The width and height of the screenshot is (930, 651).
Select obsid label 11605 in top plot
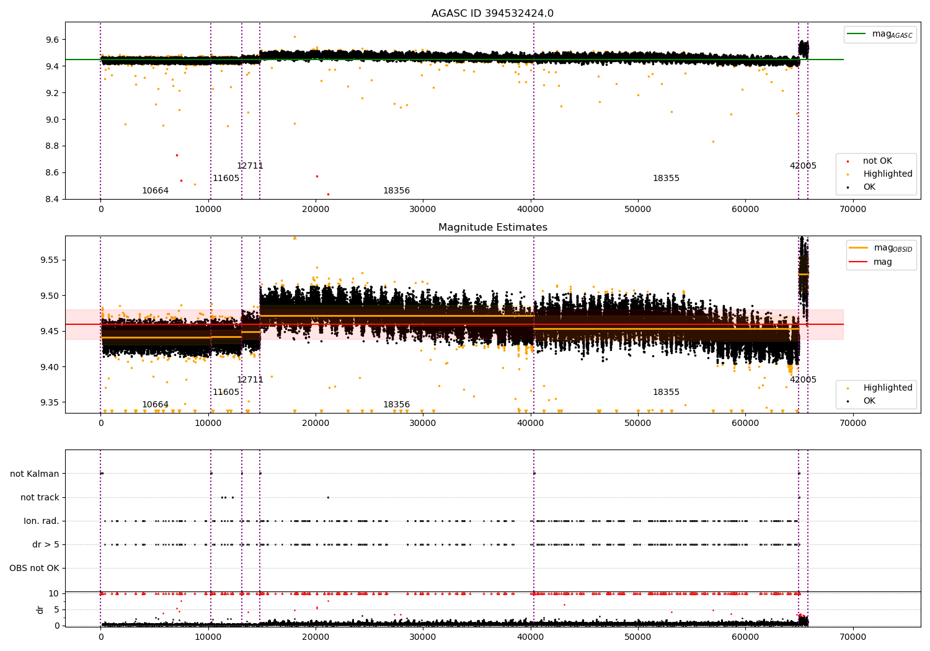(x=226, y=179)
